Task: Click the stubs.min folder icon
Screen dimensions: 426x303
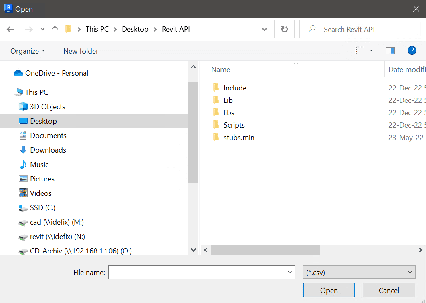Action: pos(216,137)
